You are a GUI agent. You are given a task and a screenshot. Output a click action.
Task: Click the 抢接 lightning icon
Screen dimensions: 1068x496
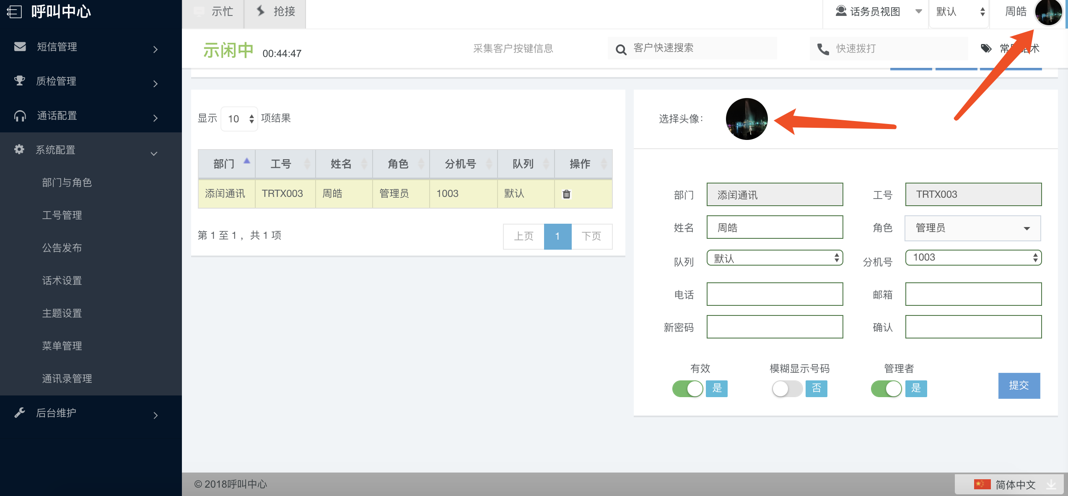pyautogui.click(x=261, y=11)
